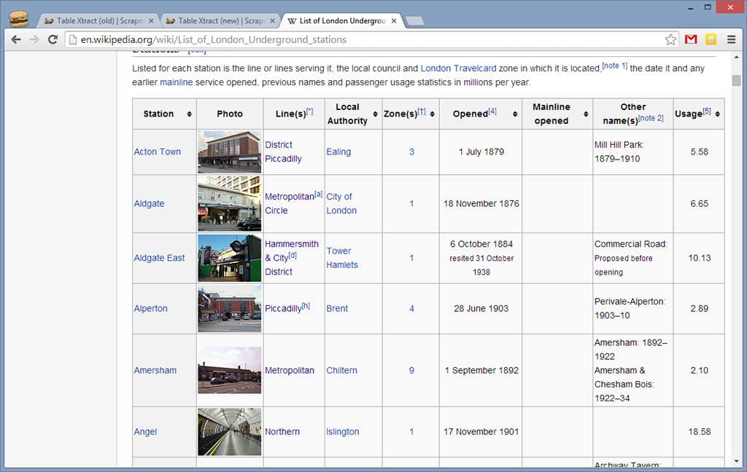
Task: Select usage value "18.58" in Angel row
Action: click(x=699, y=431)
